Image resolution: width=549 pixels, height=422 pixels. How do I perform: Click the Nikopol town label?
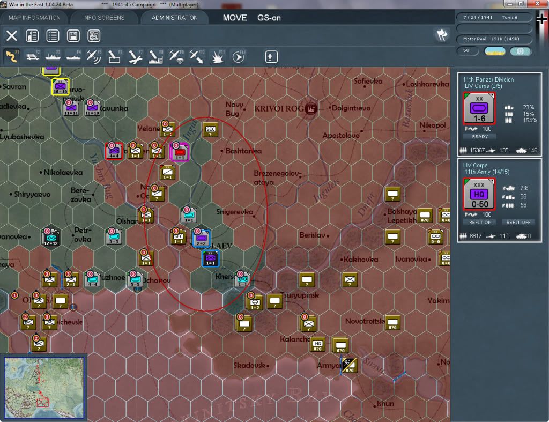(433, 125)
